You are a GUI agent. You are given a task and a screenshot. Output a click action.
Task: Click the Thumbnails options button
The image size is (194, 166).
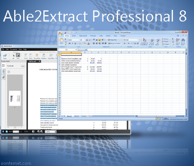(x=23, y=66)
